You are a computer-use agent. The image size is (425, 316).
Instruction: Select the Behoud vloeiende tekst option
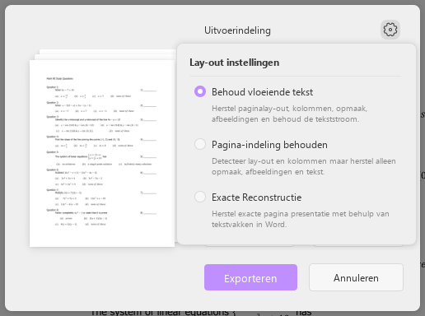(200, 91)
